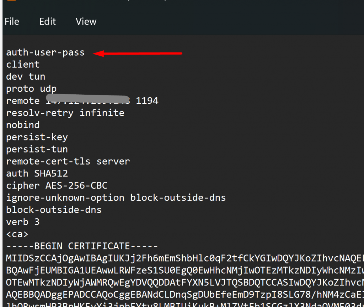
Task: Click the 'cipher AES-256-CBC' line
Action: click(57, 186)
